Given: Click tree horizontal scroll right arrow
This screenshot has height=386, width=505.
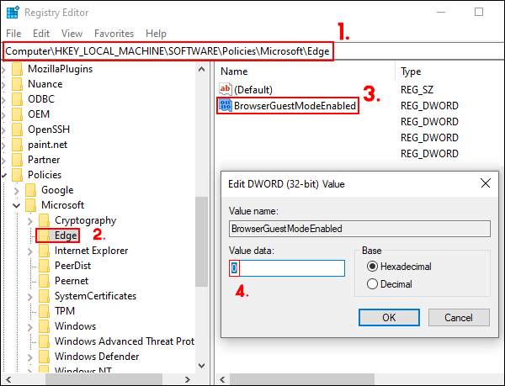Looking at the screenshot, I should 188,379.
